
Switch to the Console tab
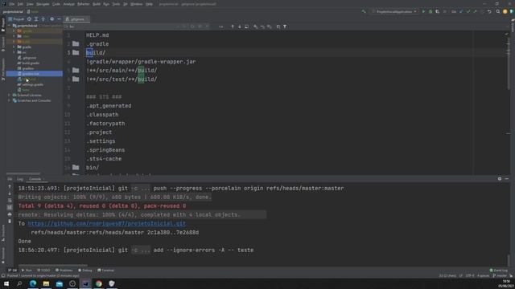[x=35, y=179]
